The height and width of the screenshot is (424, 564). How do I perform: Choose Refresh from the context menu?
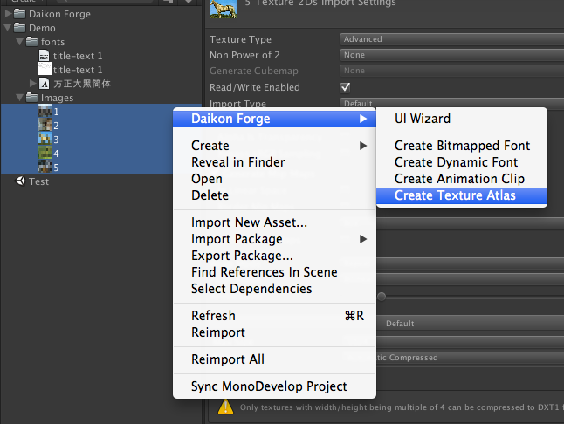coord(274,316)
